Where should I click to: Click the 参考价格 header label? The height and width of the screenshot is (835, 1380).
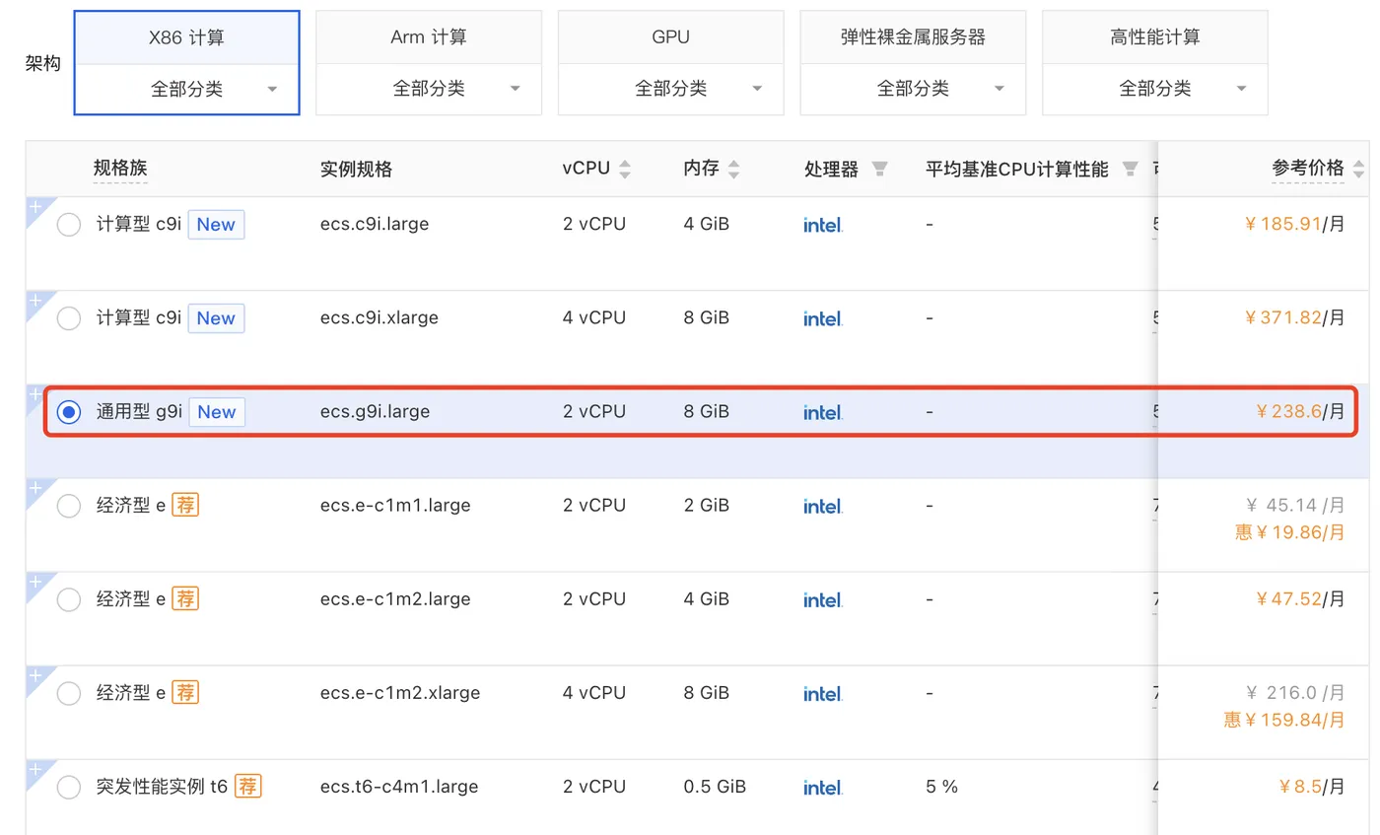coord(1308,169)
